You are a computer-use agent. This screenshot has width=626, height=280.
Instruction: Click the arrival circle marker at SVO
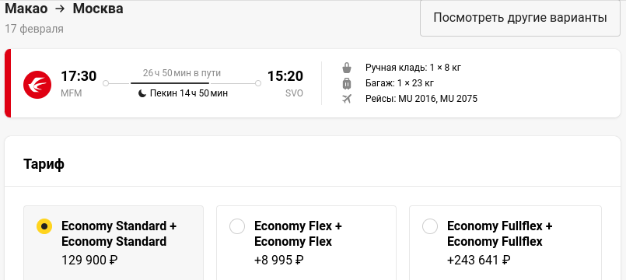click(258, 83)
